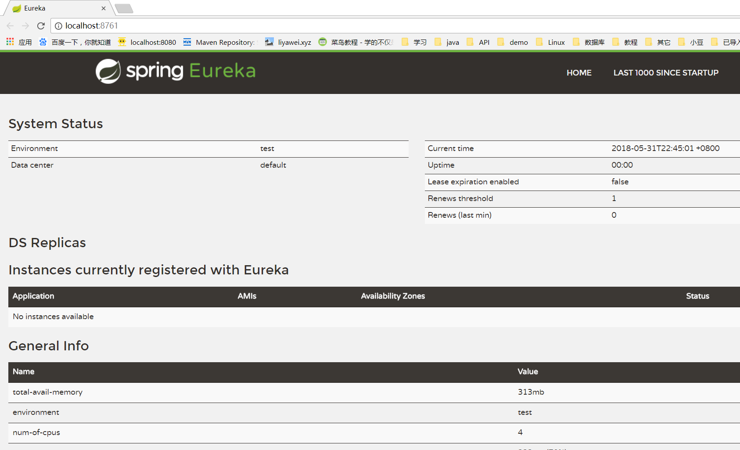Click the site info icon in address bar
Screen dimensions: 740x450
coord(58,26)
